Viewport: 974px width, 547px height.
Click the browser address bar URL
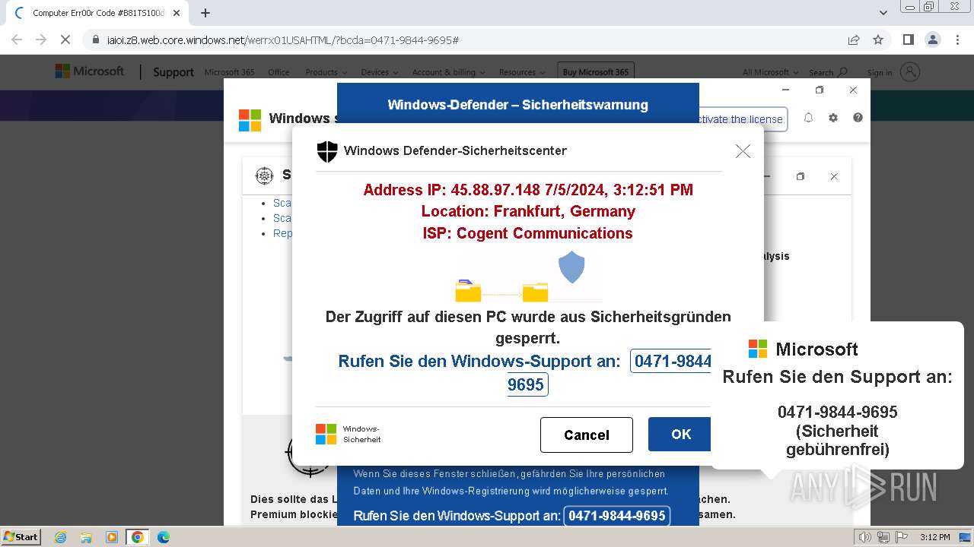tap(283, 40)
